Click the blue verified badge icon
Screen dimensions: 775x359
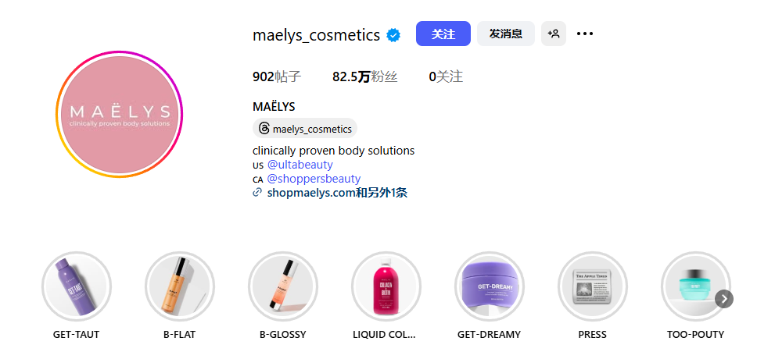coord(393,35)
